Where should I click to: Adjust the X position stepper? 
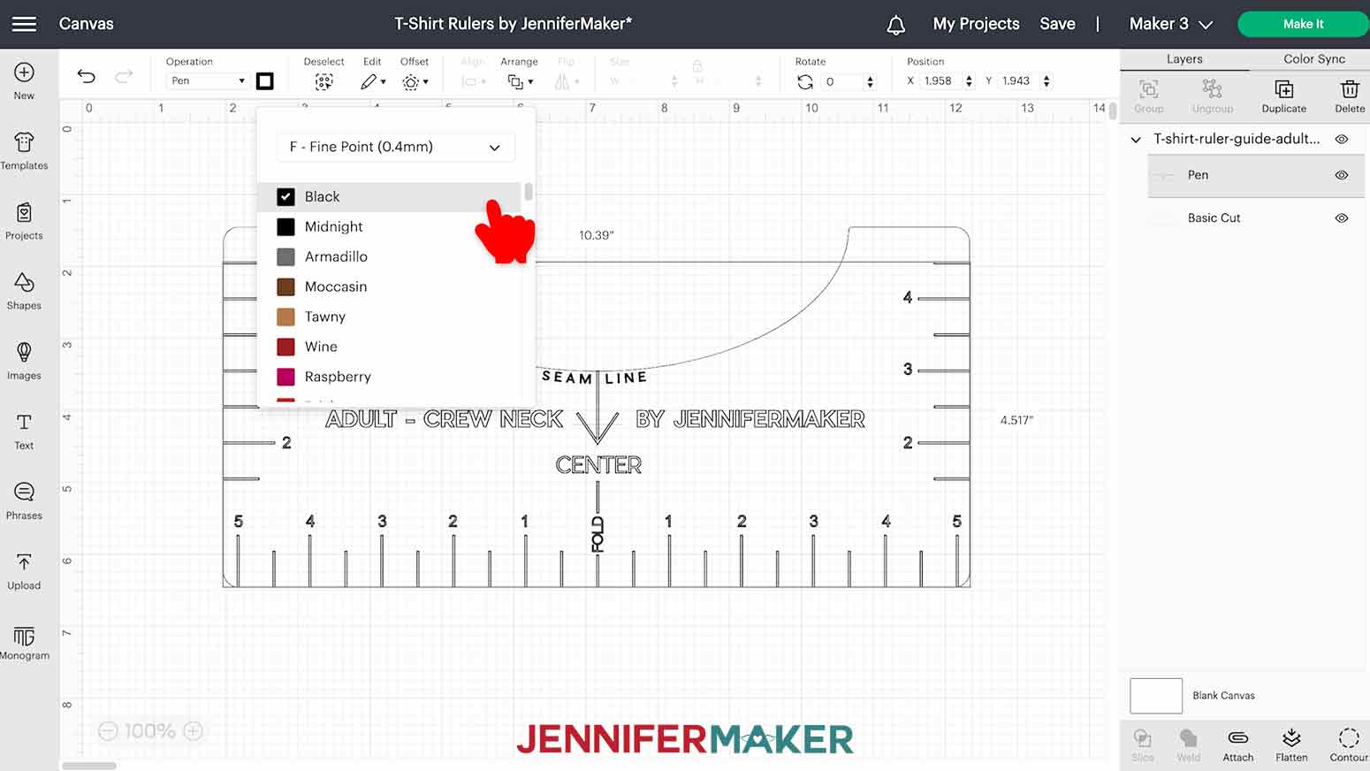point(969,80)
